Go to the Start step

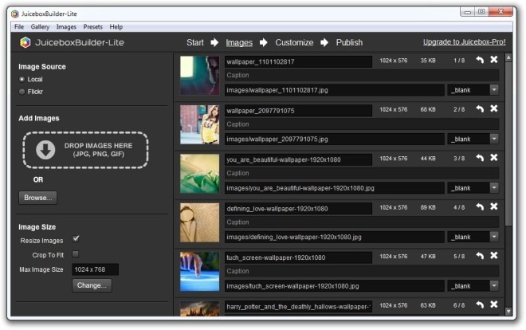(x=195, y=42)
